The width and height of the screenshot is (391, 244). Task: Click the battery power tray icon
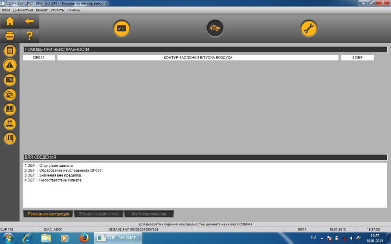tap(337, 238)
